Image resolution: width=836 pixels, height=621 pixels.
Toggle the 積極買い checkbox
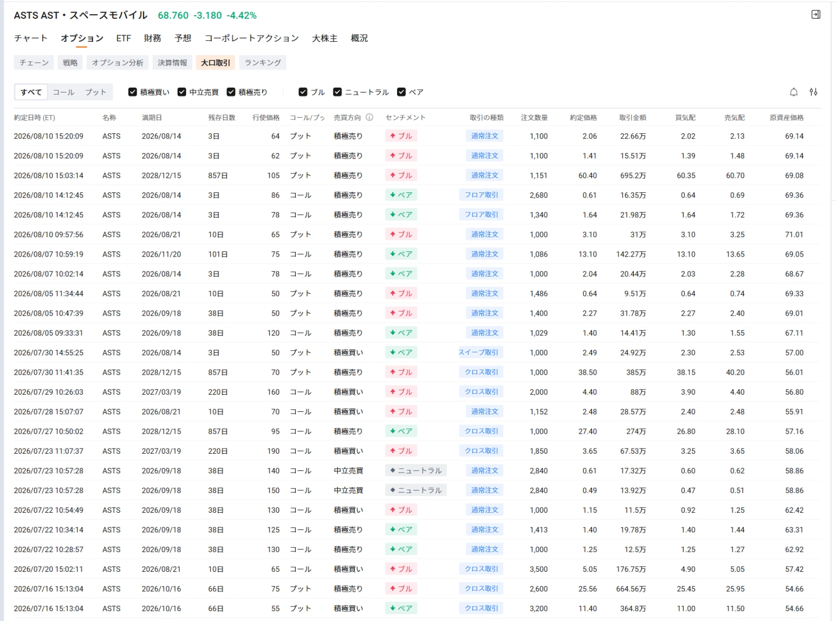(133, 92)
